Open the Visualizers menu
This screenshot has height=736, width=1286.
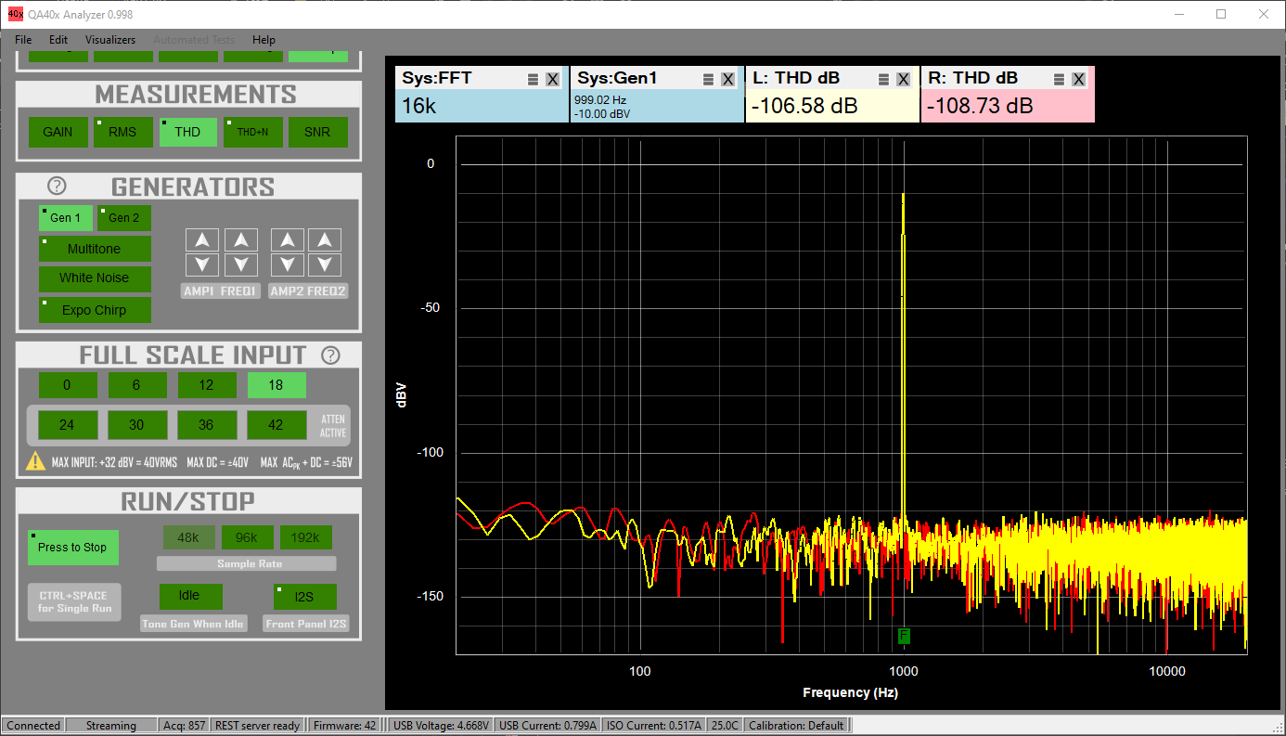pyautogui.click(x=110, y=40)
